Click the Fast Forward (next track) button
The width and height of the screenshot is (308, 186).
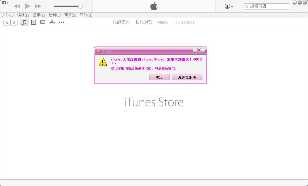[38, 6]
